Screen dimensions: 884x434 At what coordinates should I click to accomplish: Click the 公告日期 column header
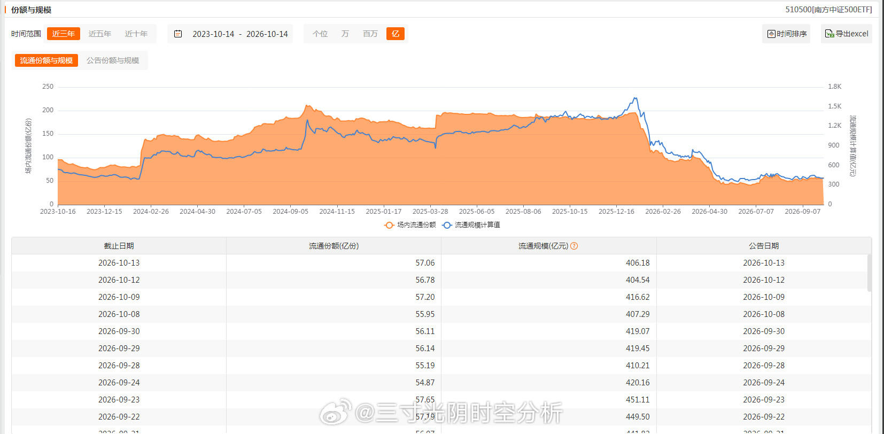tap(764, 246)
